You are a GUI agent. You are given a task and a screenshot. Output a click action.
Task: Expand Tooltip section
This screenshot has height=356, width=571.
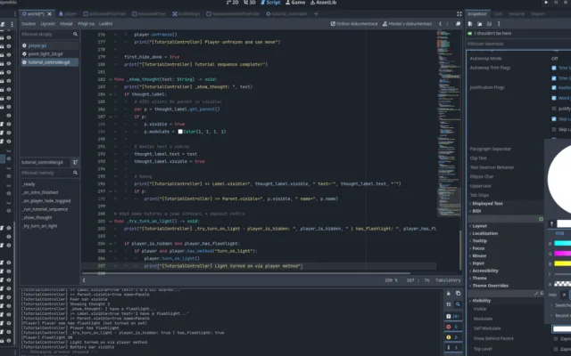tap(478, 241)
